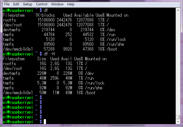Image resolution: width=183 pixels, height=127 pixels.
Task: Click the '49M' avail value
Action: click(69, 93)
